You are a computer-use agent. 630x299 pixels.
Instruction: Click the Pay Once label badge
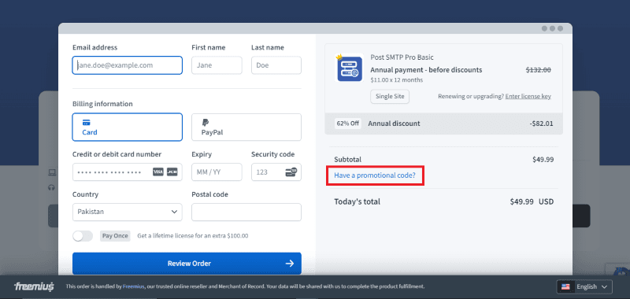(x=115, y=236)
